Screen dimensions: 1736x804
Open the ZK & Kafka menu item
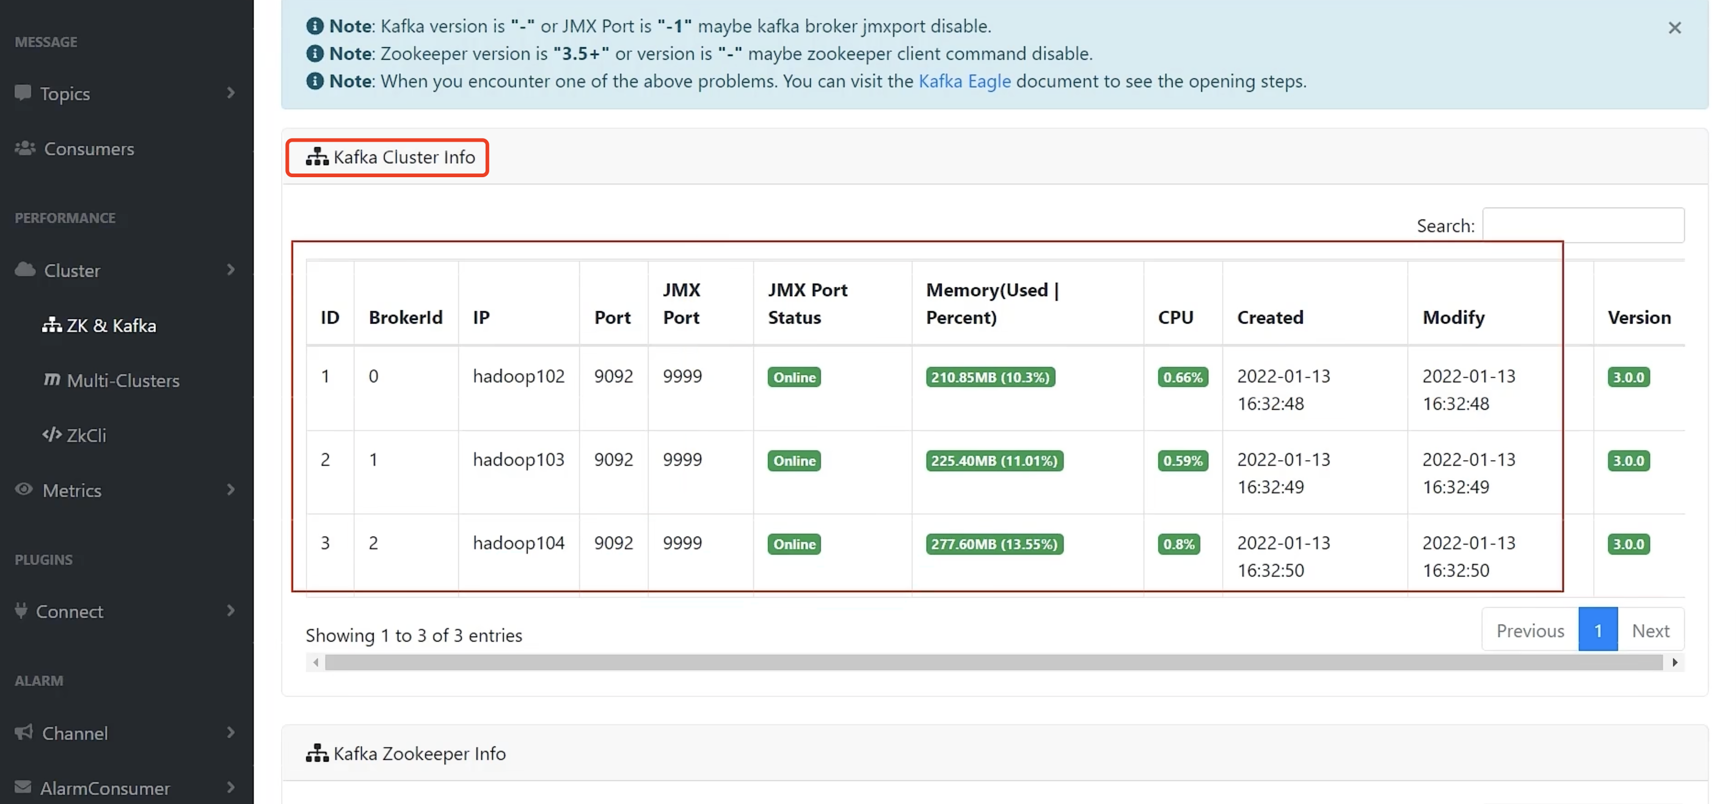[111, 326]
